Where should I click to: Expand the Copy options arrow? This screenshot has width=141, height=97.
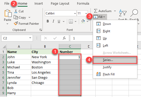[x=29, y=17]
